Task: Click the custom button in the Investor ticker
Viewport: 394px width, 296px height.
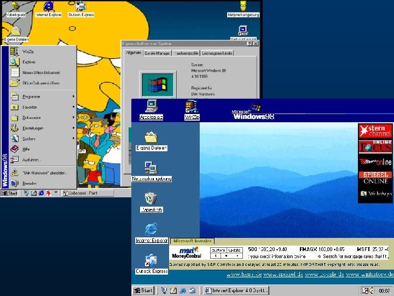Action: coord(218,250)
